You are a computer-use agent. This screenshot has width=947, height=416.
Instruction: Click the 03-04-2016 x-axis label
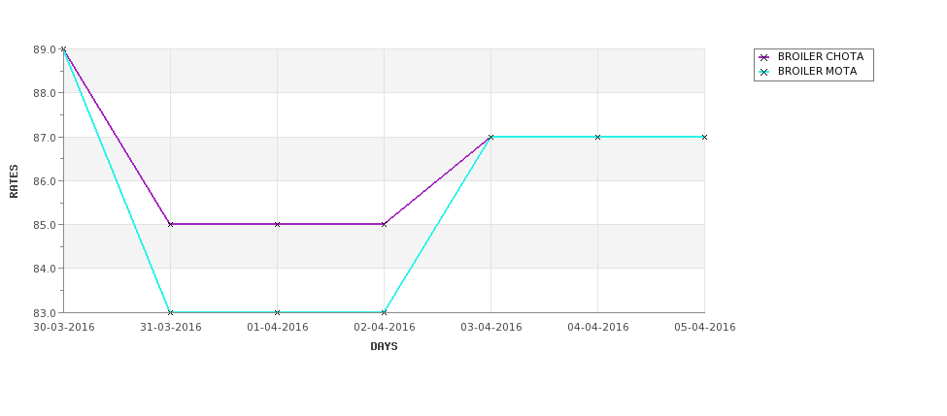coord(491,328)
